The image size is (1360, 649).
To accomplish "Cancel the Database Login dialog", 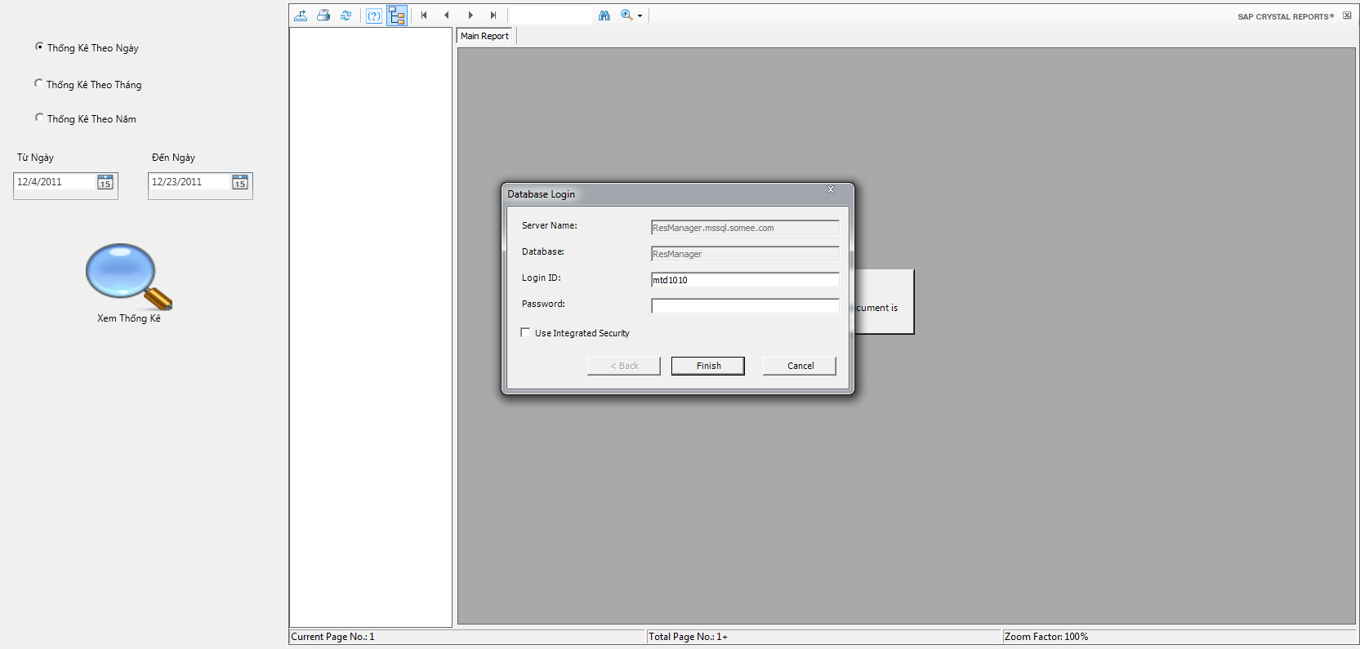I will [x=800, y=366].
